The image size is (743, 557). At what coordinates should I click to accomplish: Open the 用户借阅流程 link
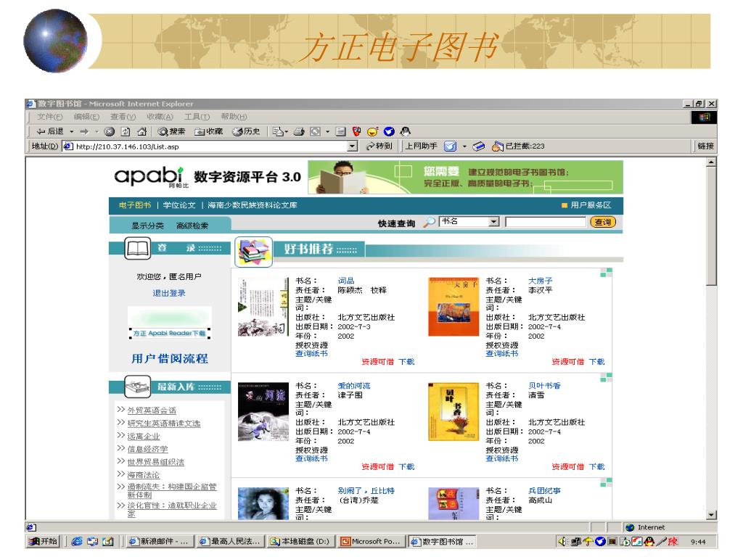point(170,358)
